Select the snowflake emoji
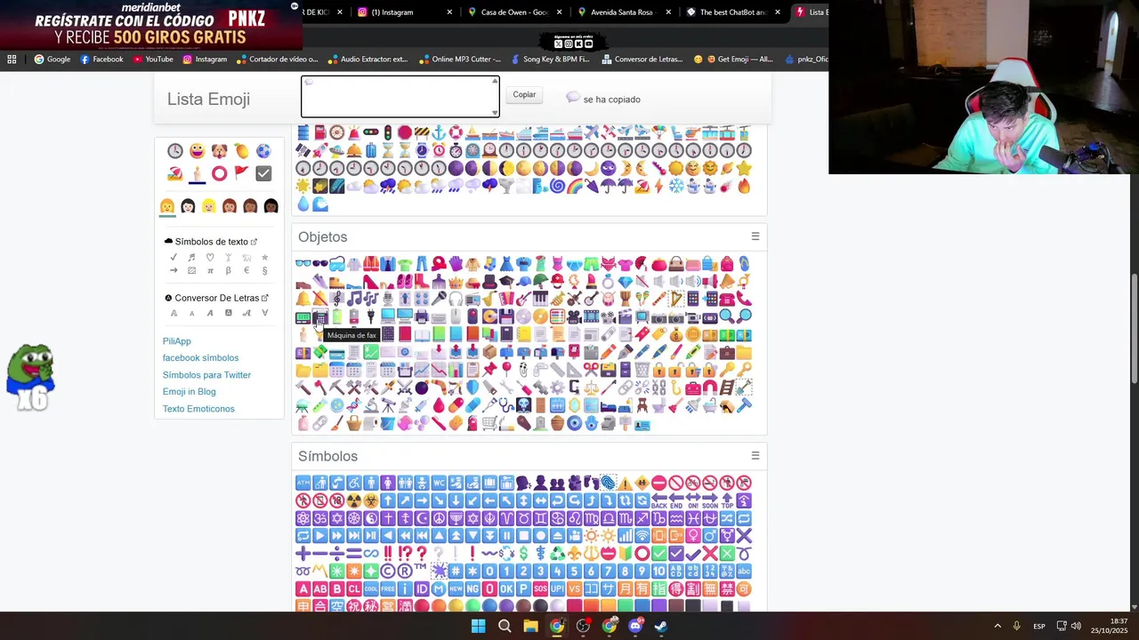Viewport: 1139px width, 640px height. tap(677, 186)
